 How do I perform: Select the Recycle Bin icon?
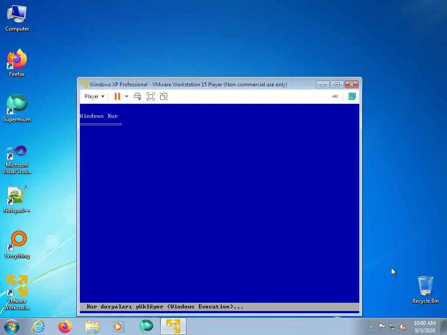(425, 290)
